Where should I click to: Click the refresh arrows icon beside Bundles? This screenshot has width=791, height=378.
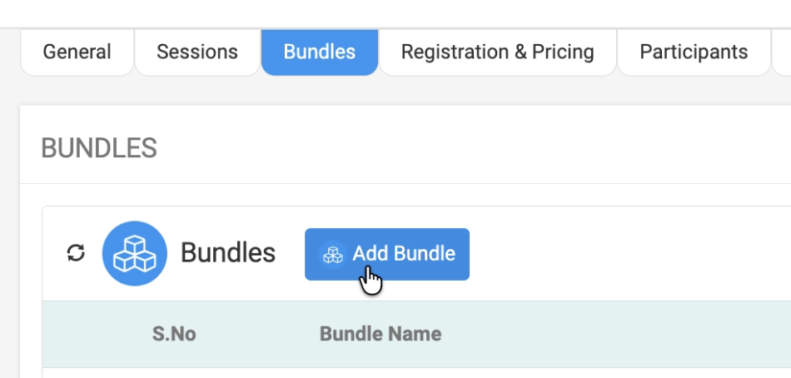(x=76, y=253)
